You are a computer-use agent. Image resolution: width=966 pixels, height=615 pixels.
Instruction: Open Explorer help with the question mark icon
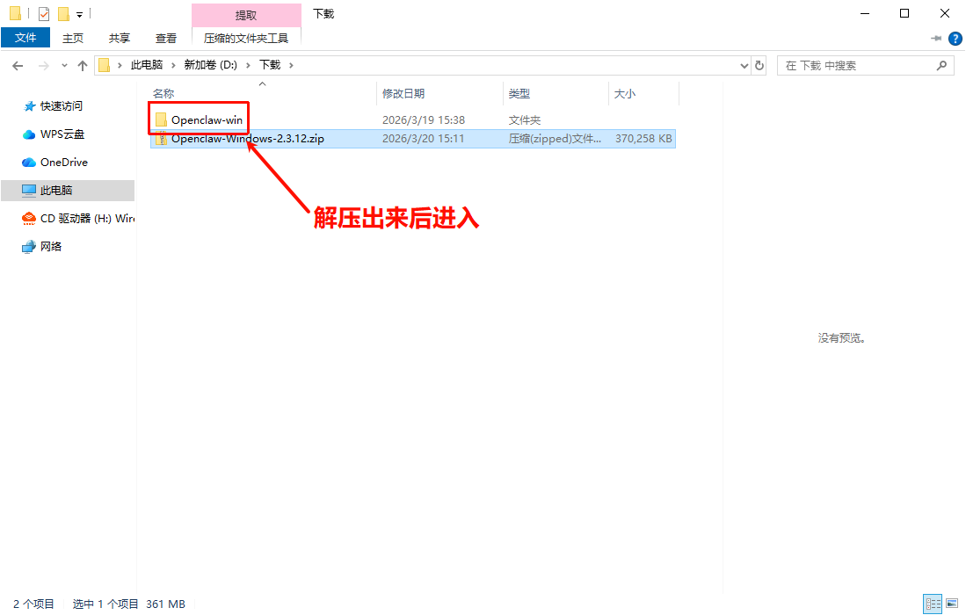point(956,38)
